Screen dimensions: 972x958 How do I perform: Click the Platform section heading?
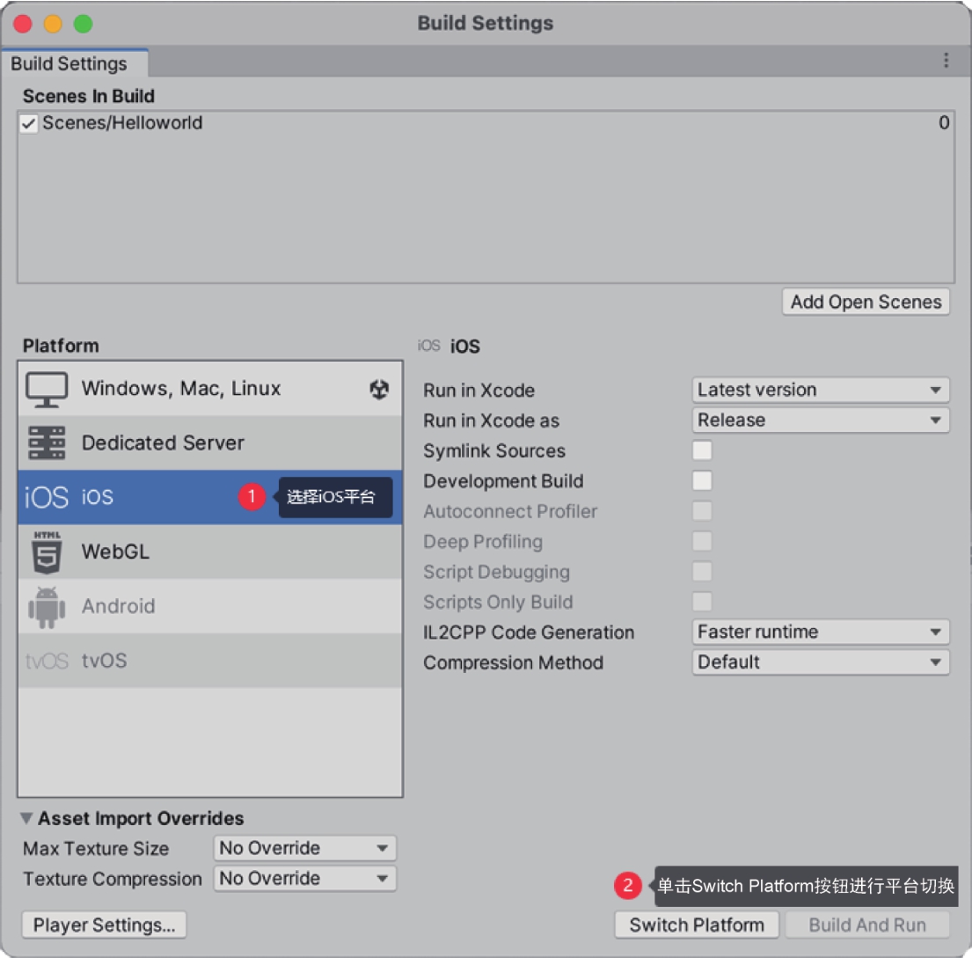pos(61,346)
